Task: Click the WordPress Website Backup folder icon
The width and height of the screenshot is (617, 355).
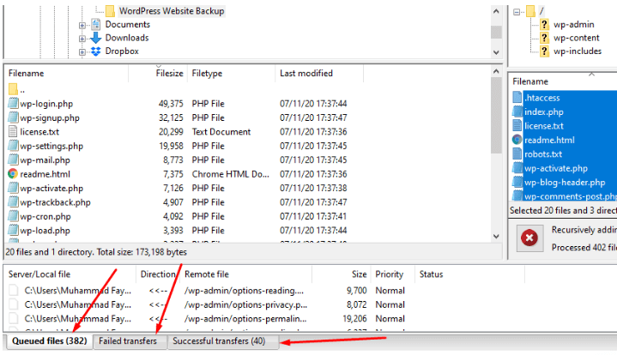Action: tap(110, 11)
